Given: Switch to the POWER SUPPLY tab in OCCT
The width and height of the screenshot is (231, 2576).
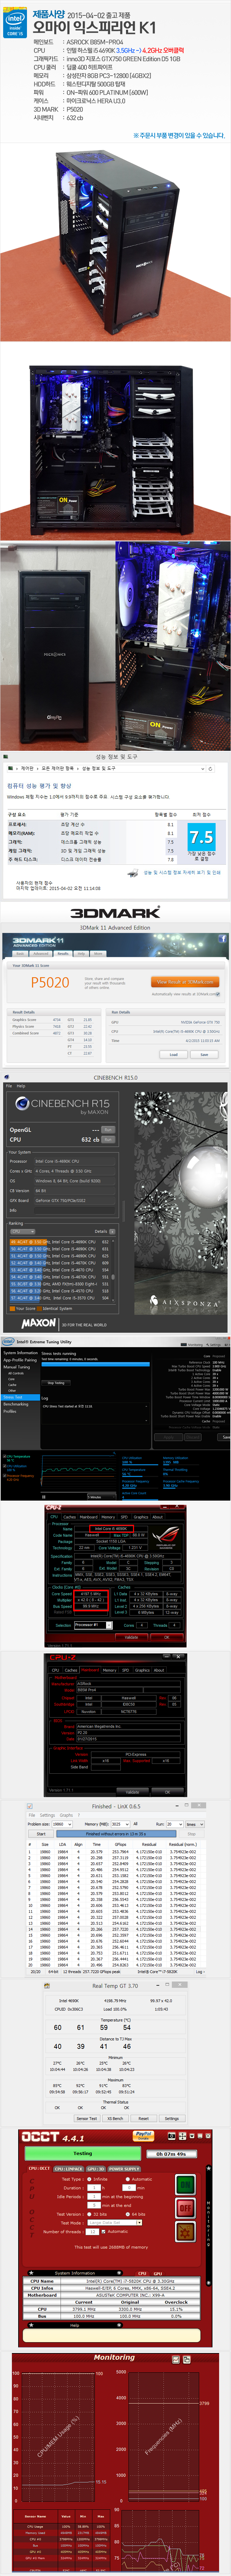Looking at the screenshot, I should tap(124, 2169).
